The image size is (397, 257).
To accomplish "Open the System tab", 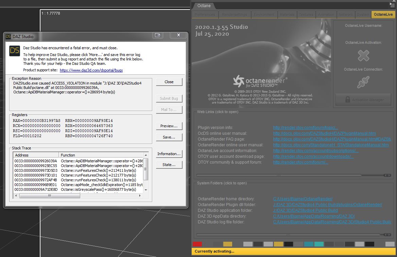I will pyautogui.click(x=363, y=15).
